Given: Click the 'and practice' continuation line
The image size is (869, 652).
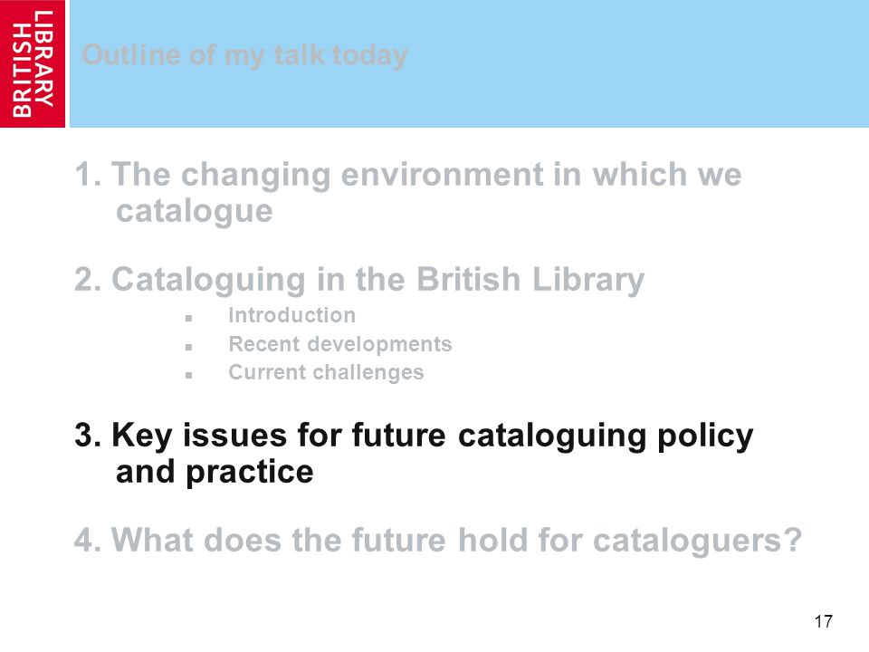Looking at the screenshot, I should [215, 473].
